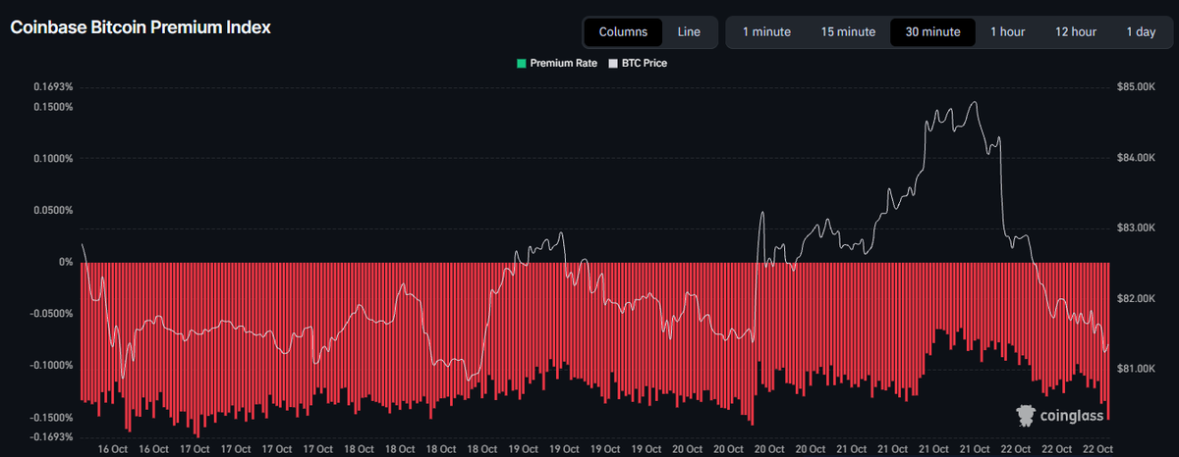Screen dimensions: 1179x457
Task: Click the Coinbase Bitcoin Premium Index title
Action: (x=140, y=28)
